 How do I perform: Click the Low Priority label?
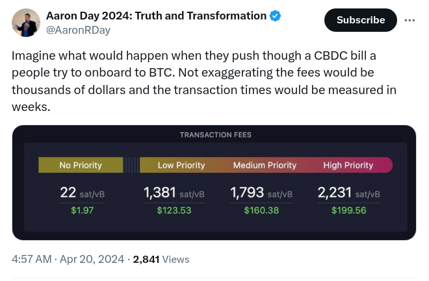pyautogui.click(x=181, y=165)
